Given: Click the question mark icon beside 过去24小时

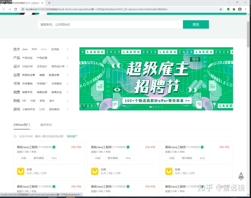Looking at the screenshot, I should click(x=15, y=136).
